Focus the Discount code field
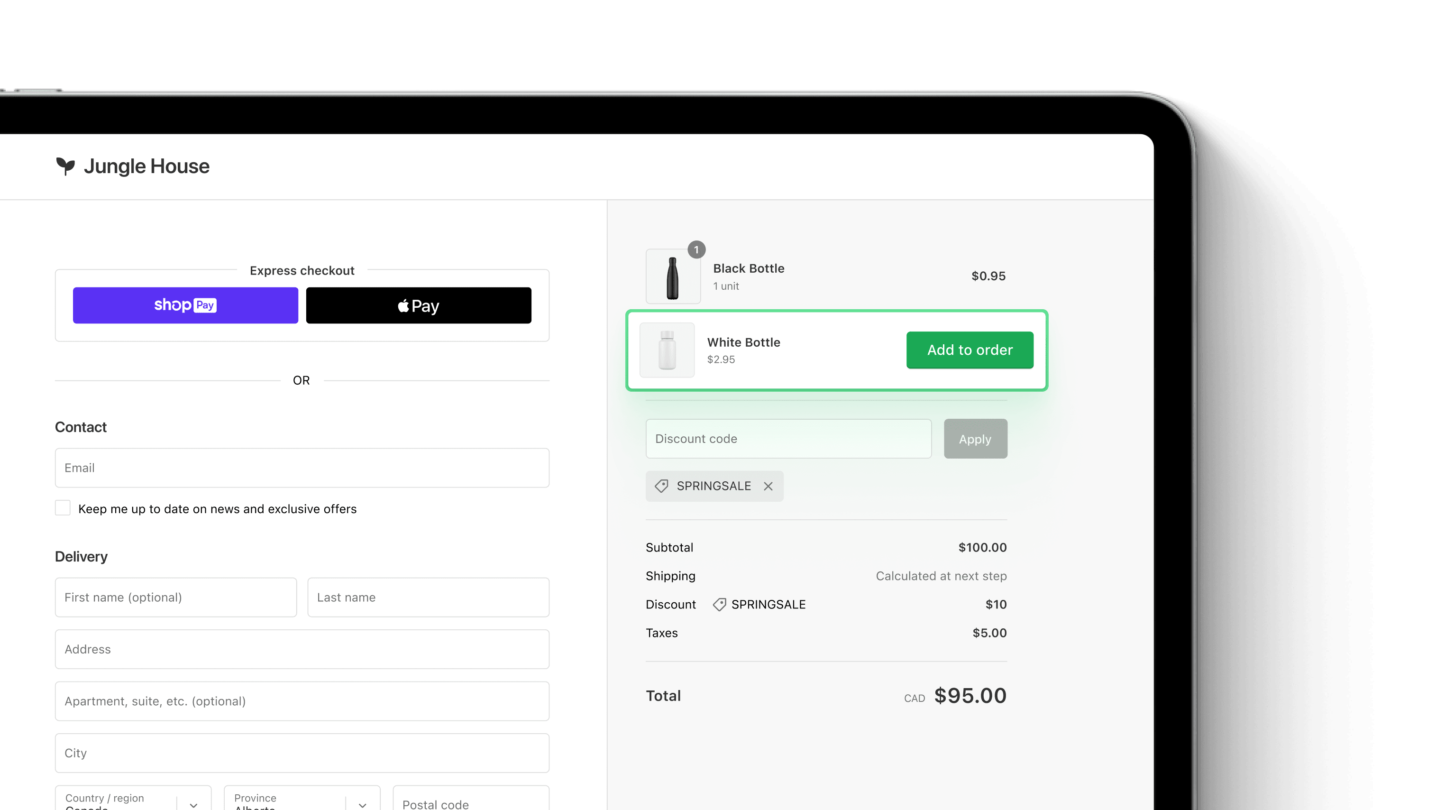This screenshot has height=810, width=1445. [x=788, y=439]
